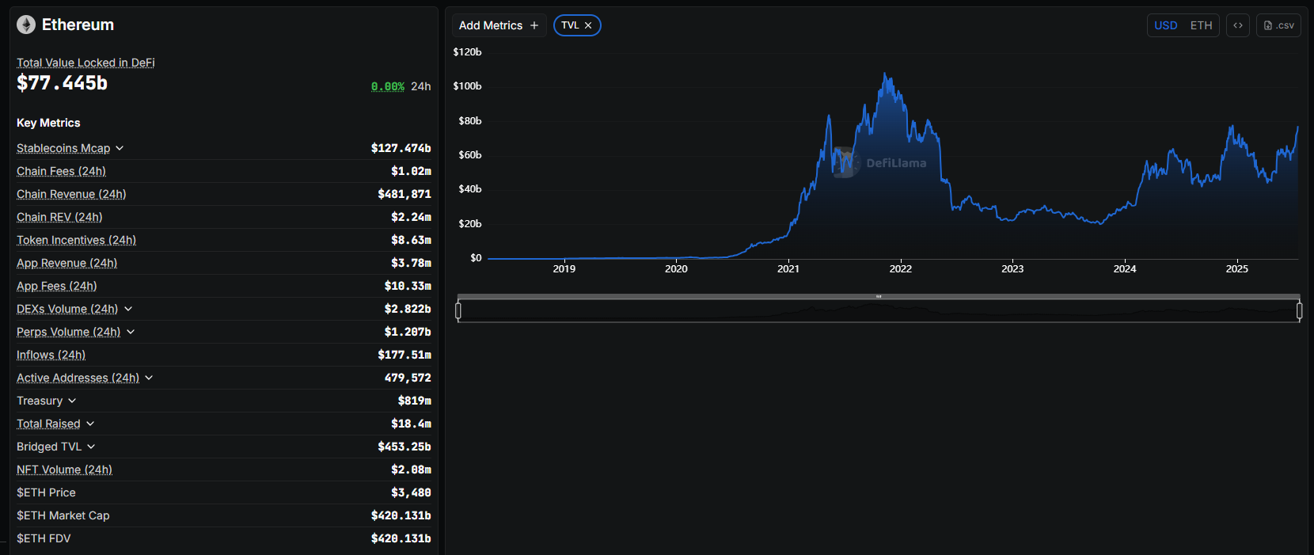Click the $ETH FDV label
The height and width of the screenshot is (555, 1314).
point(44,538)
